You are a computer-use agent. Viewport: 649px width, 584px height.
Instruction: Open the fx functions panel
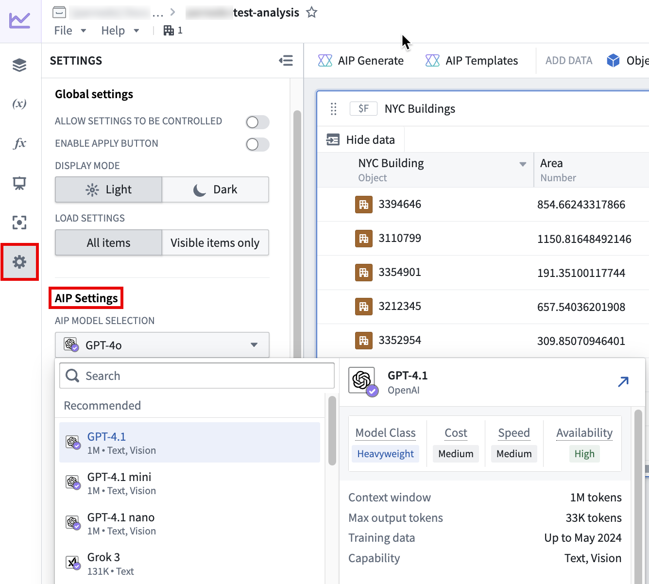19,143
